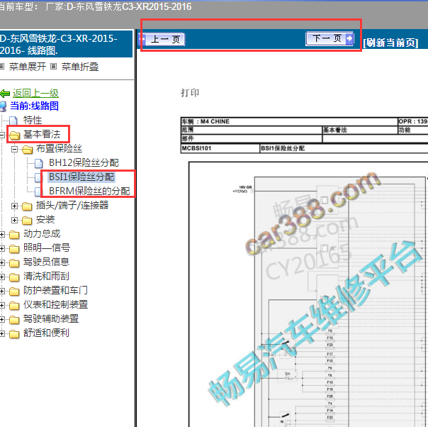Click the 动力总成 folder icon

click(14, 234)
